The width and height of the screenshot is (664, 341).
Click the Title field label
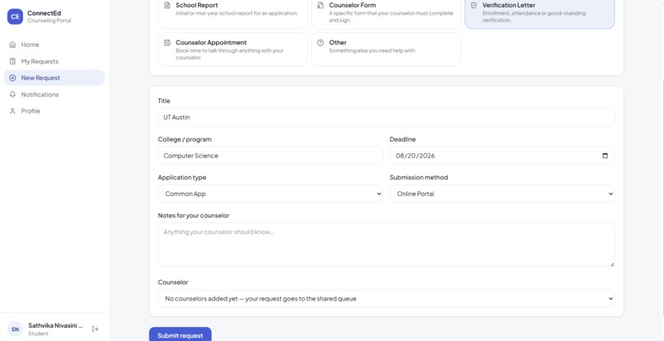point(164,100)
